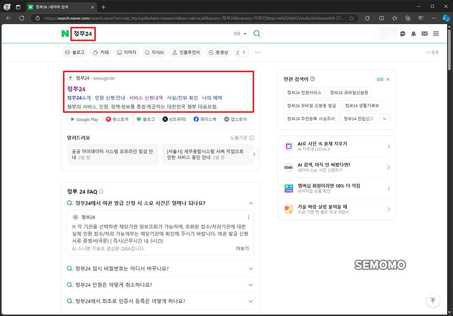
Task: Show more search category tabs arrow
Action: 244,52
